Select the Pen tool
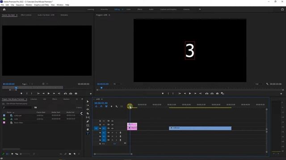 [x=88, y=121]
